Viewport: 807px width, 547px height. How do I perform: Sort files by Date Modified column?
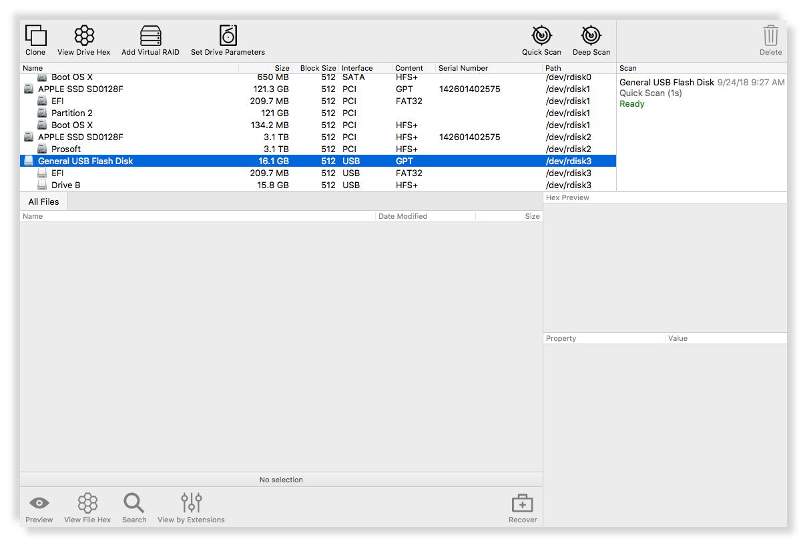click(x=402, y=216)
